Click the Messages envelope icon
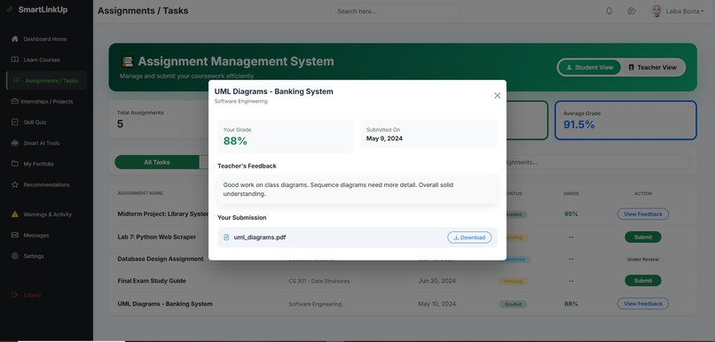 pos(15,235)
